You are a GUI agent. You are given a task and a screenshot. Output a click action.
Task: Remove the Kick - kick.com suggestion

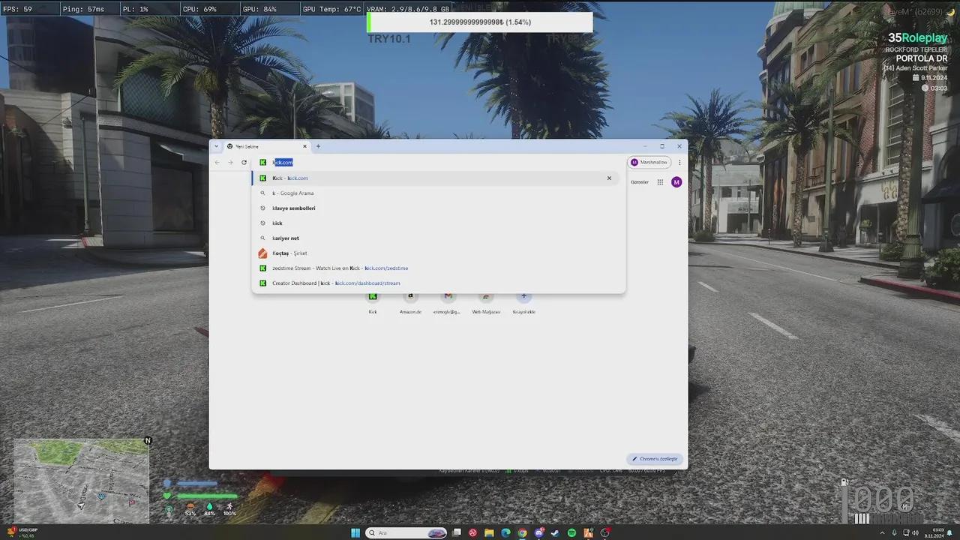coord(609,178)
